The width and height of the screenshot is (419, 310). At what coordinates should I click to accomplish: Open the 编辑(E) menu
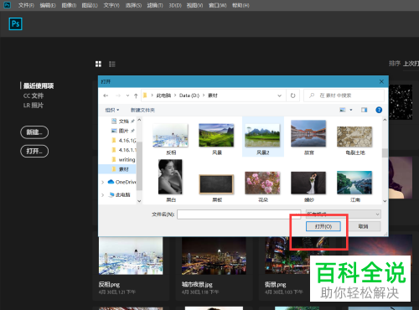pyautogui.click(x=48, y=5)
